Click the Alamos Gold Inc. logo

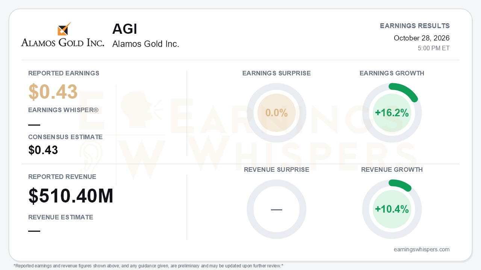[62, 34]
